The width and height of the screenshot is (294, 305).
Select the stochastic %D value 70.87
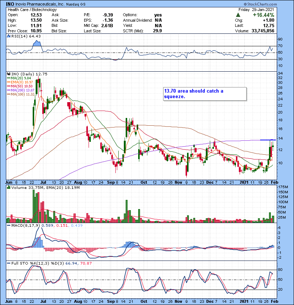[86, 263]
